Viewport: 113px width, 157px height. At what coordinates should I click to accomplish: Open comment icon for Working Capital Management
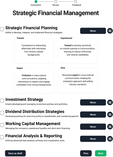tap(110, 127)
